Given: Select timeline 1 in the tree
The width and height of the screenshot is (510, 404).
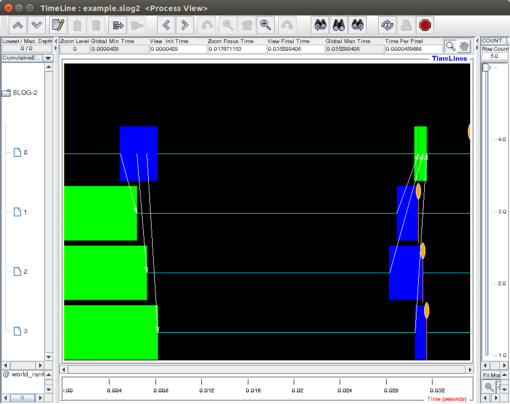Looking at the screenshot, I should click(x=20, y=212).
